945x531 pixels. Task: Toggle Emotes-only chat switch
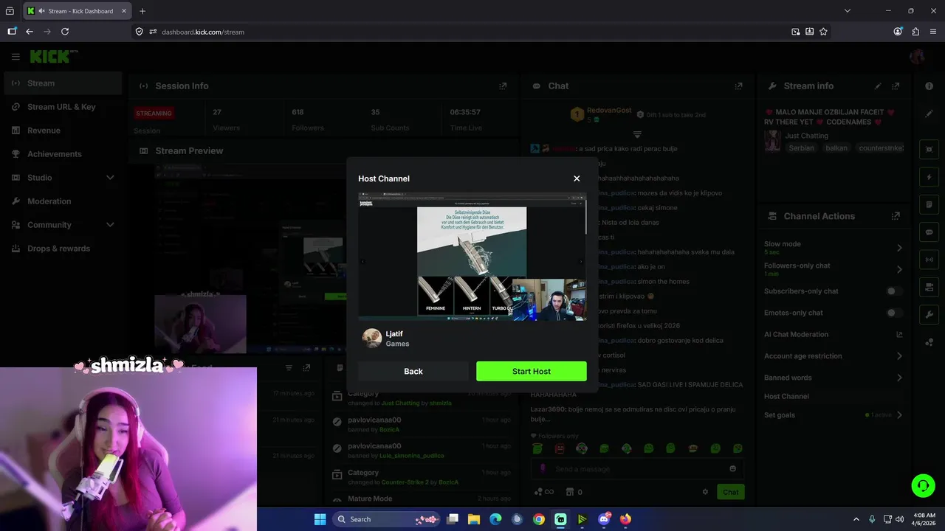click(894, 313)
